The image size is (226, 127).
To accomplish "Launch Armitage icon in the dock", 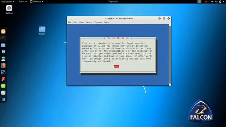I will tap(3, 59).
